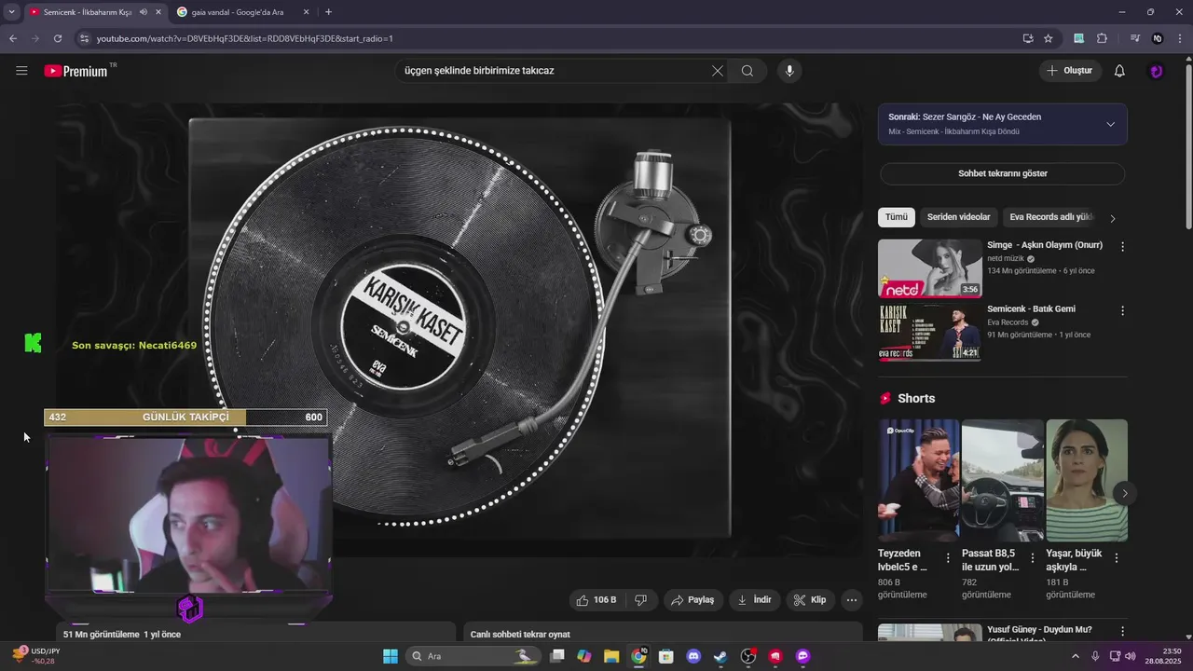Open File Explorer from the taskbar
Screen dimensions: 1193x671
(611, 656)
